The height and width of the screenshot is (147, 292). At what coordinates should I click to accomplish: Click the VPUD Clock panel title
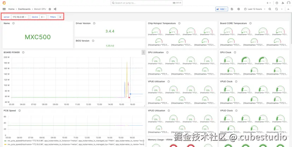click(226, 110)
